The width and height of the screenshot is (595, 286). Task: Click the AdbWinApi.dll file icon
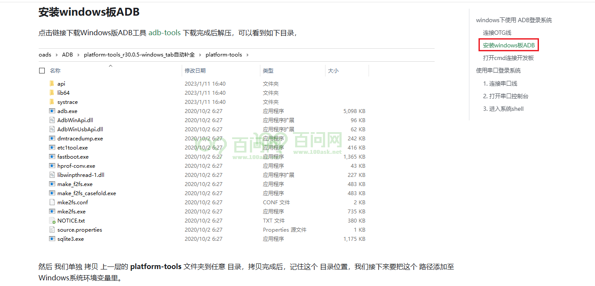pos(52,120)
